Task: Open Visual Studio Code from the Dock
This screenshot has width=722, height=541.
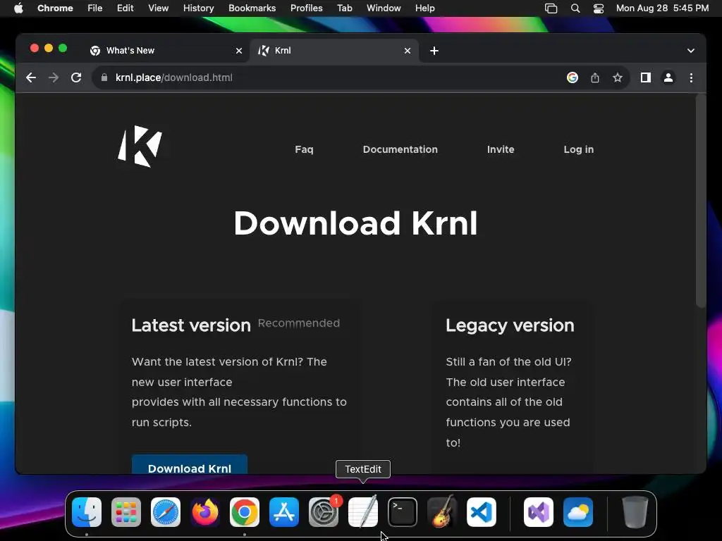Action: click(x=481, y=512)
